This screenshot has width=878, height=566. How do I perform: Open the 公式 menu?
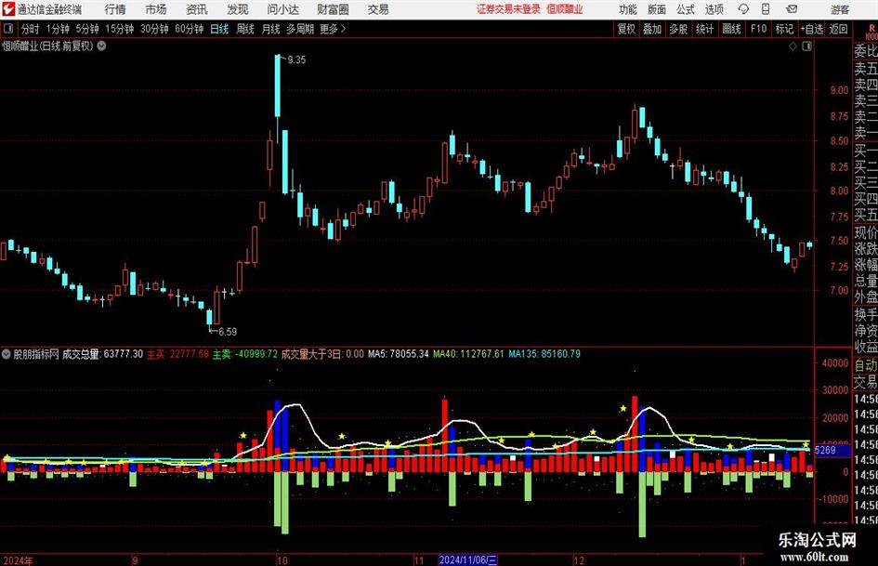pyautogui.click(x=686, y=9)
